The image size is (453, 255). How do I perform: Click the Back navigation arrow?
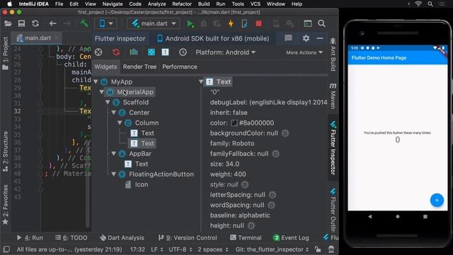52,23
